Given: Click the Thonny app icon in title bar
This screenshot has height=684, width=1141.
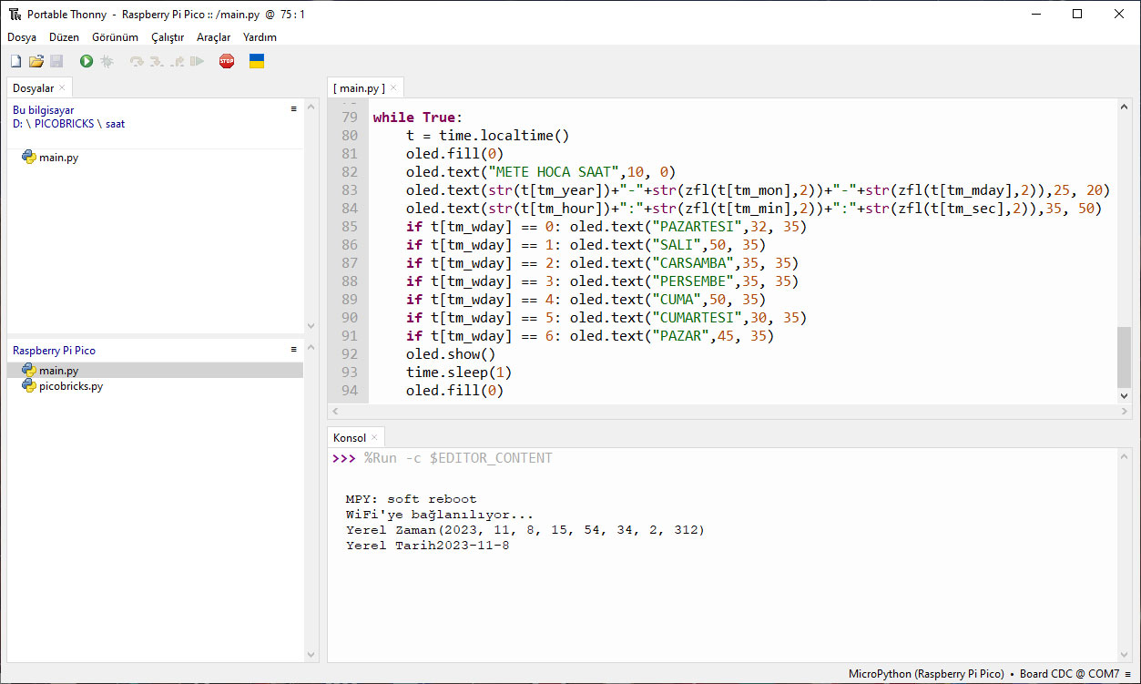Looking at the screenshot, I should [x=15, y=14].
